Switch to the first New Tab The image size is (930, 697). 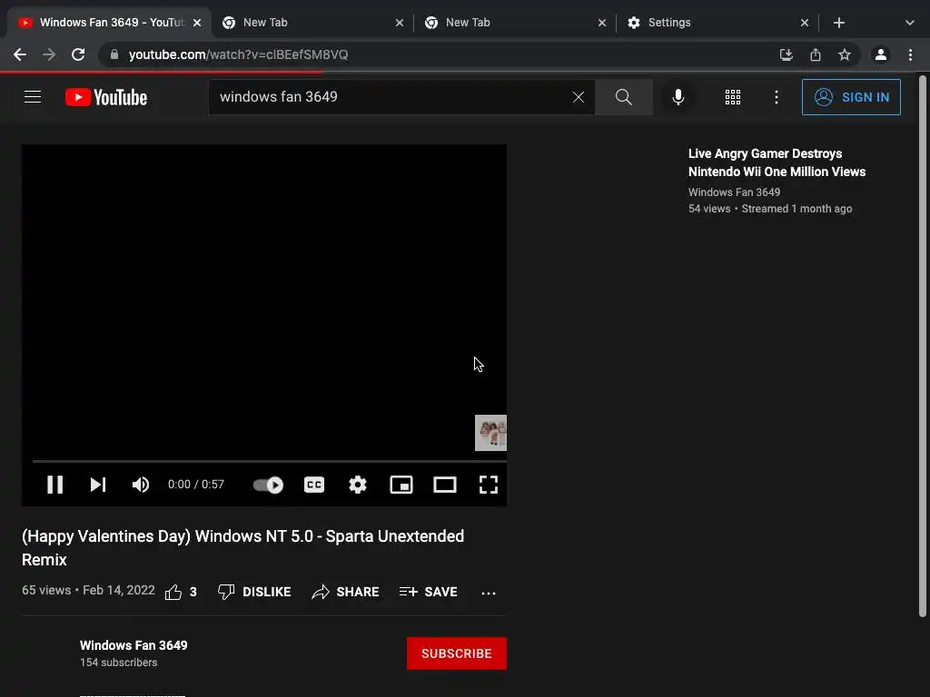pyautogui.click(x=312, y=23)
